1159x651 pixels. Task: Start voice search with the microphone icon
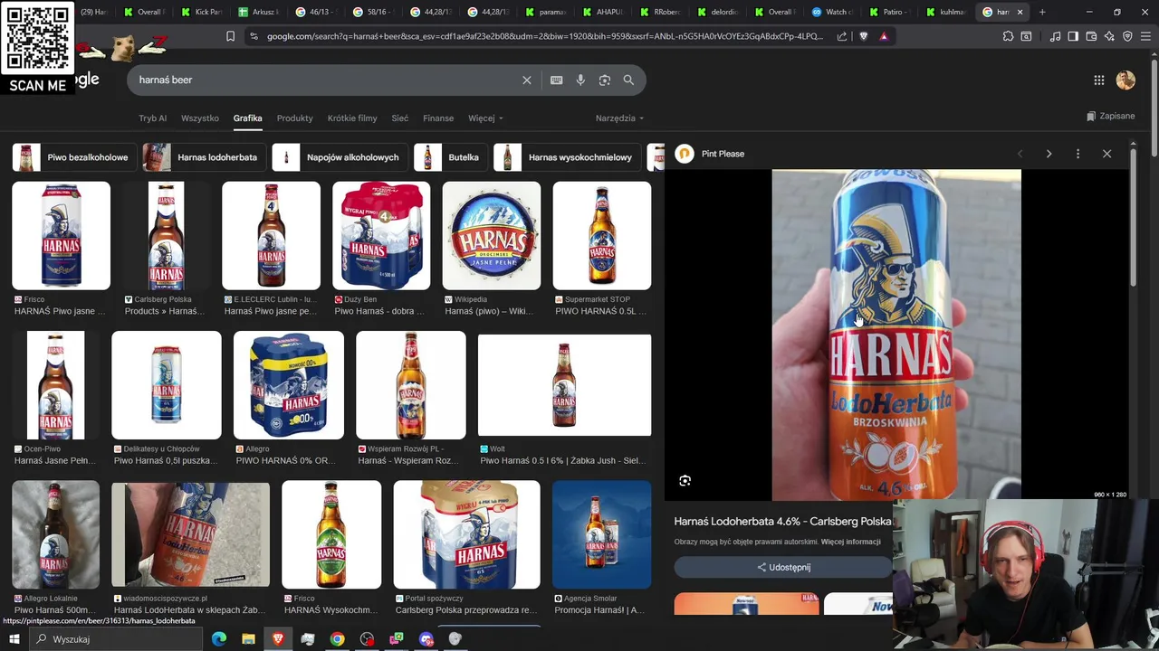580,80
